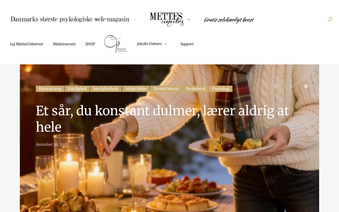Viewport: 339px width, 212px height.
Task: Open article 'Et sår, du konstant dulmer' headline
Action: 162,119
